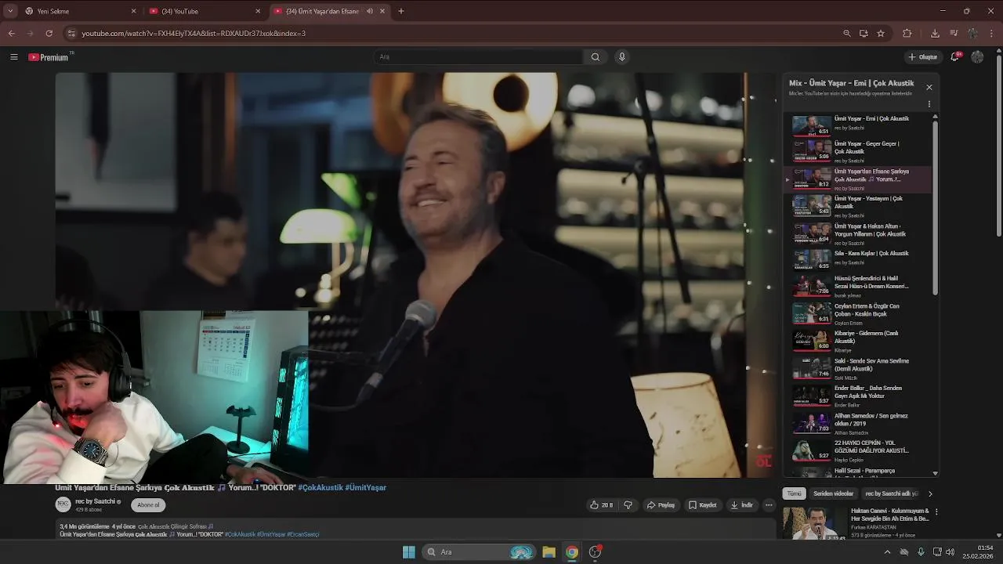Close the Mix playlist panel
Image resolution: width=1003 pixels, height=564 pixels.
[x=929, y=87]
